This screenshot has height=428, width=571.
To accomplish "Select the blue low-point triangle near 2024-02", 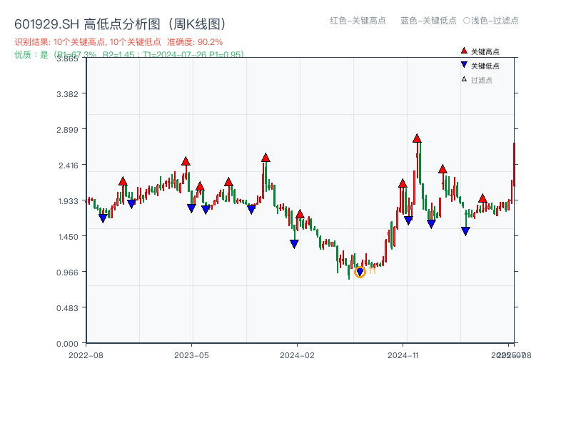I will [294, 243].
